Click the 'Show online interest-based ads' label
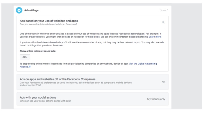Screen dimensions: 203x113 [37, 51]
